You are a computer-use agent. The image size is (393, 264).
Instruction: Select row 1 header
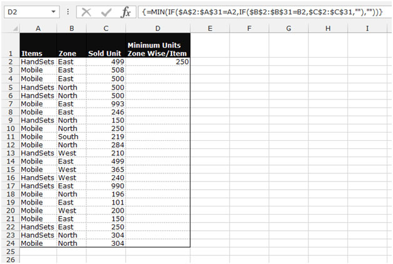10,45
